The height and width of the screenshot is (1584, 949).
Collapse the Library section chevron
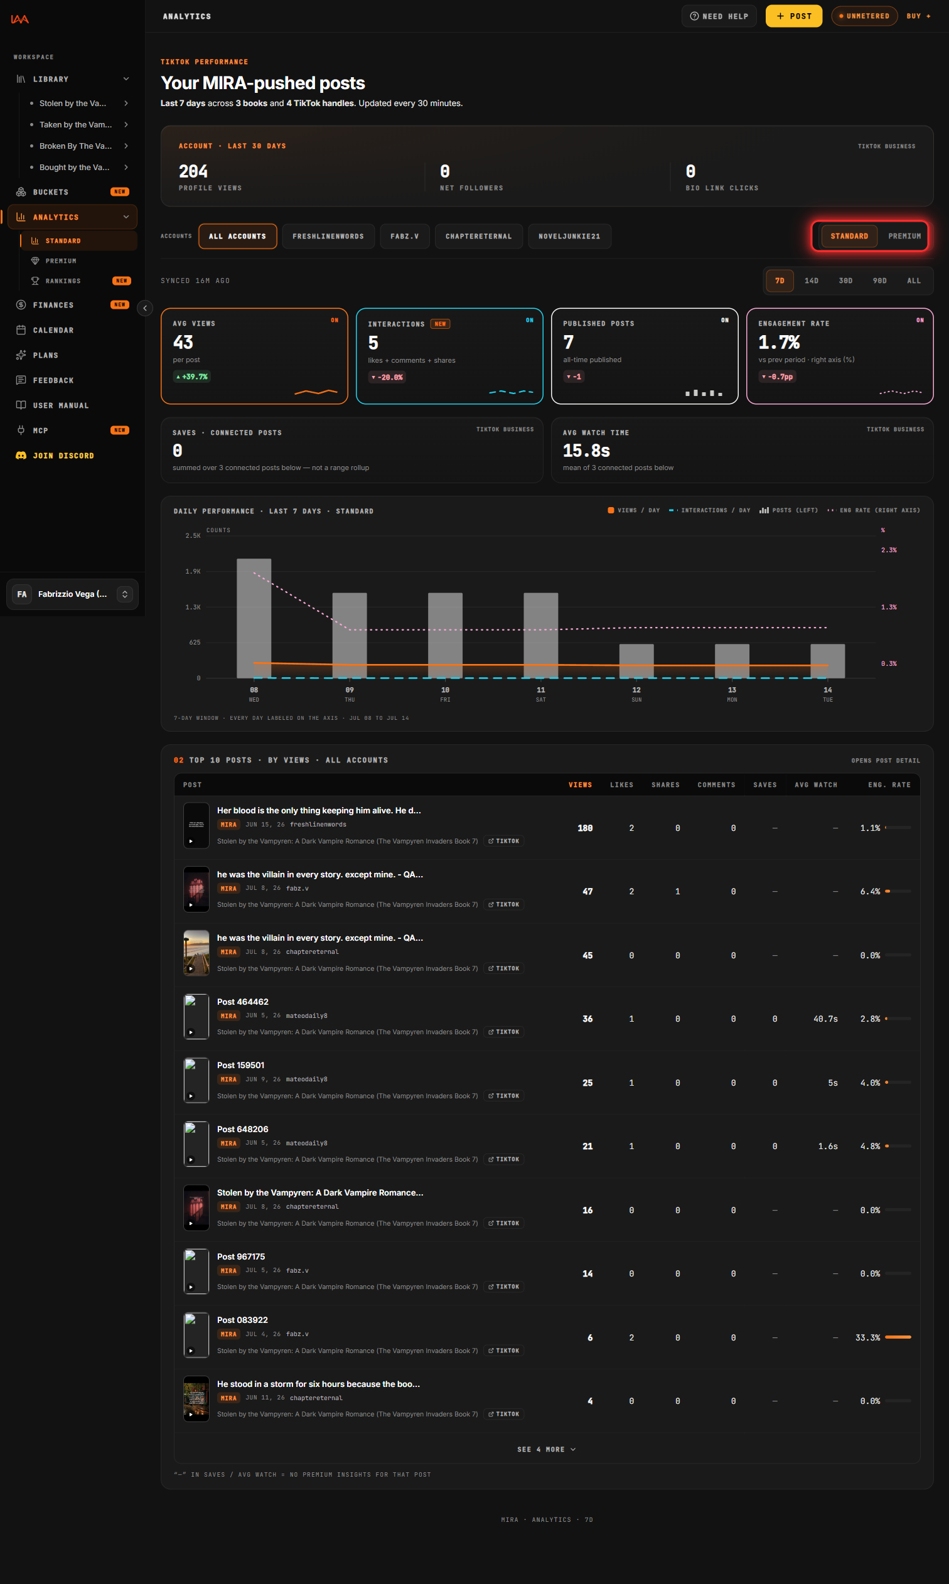coord(126,79)
